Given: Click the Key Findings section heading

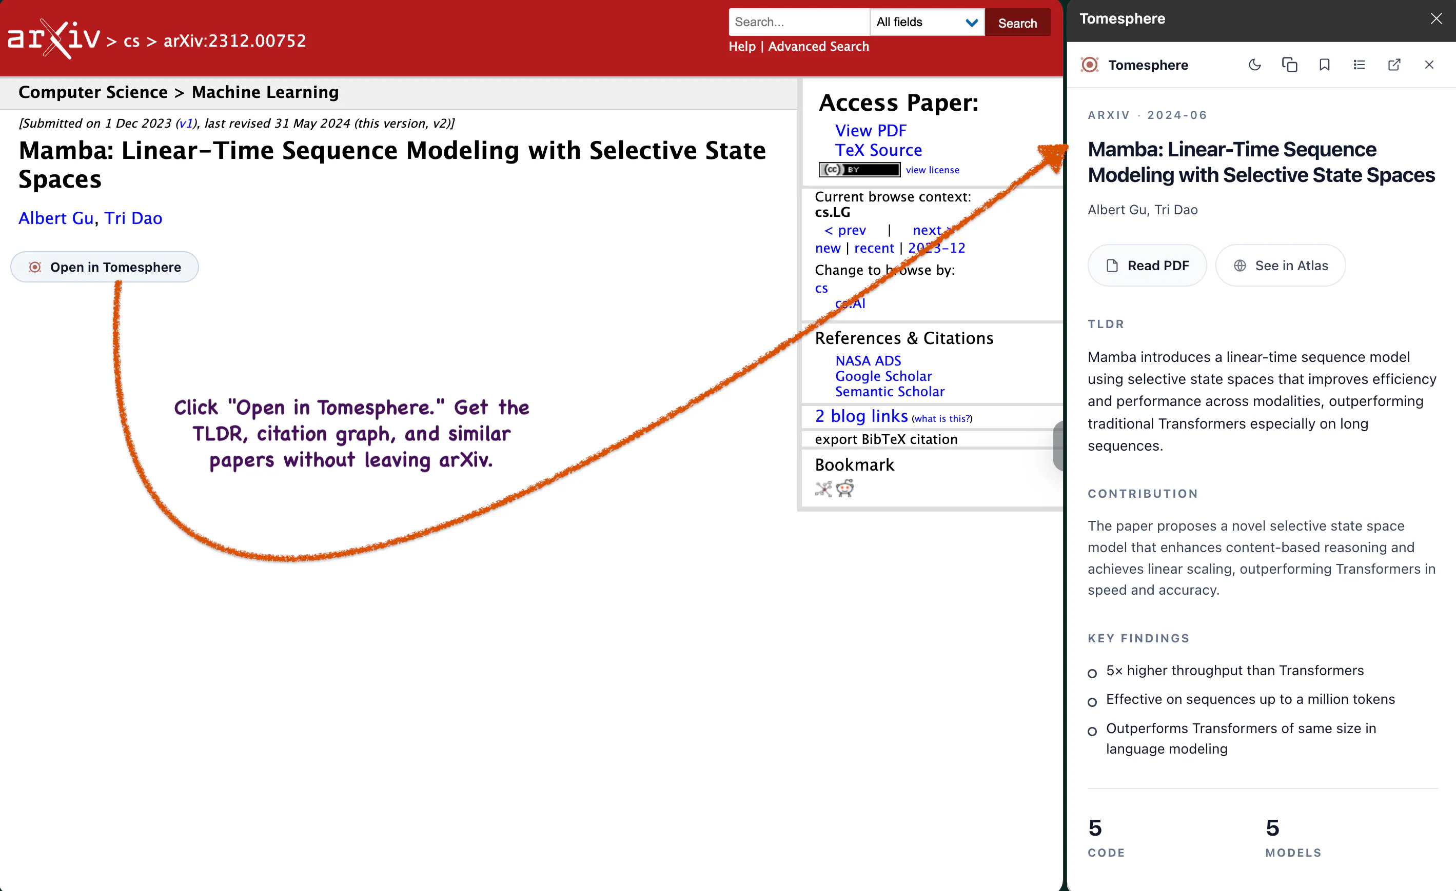Looking at the screenshot, I should click(x=1138, y=638).
